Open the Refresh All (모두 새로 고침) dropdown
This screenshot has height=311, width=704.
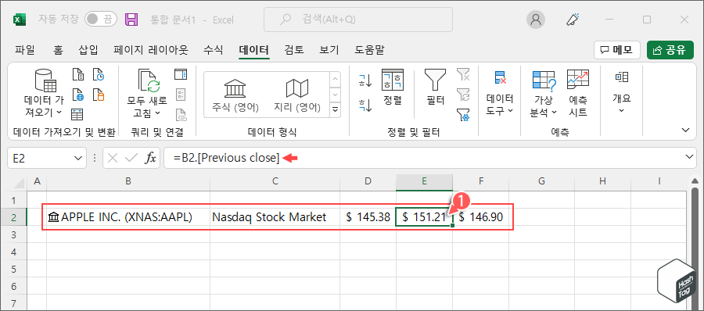146,93
